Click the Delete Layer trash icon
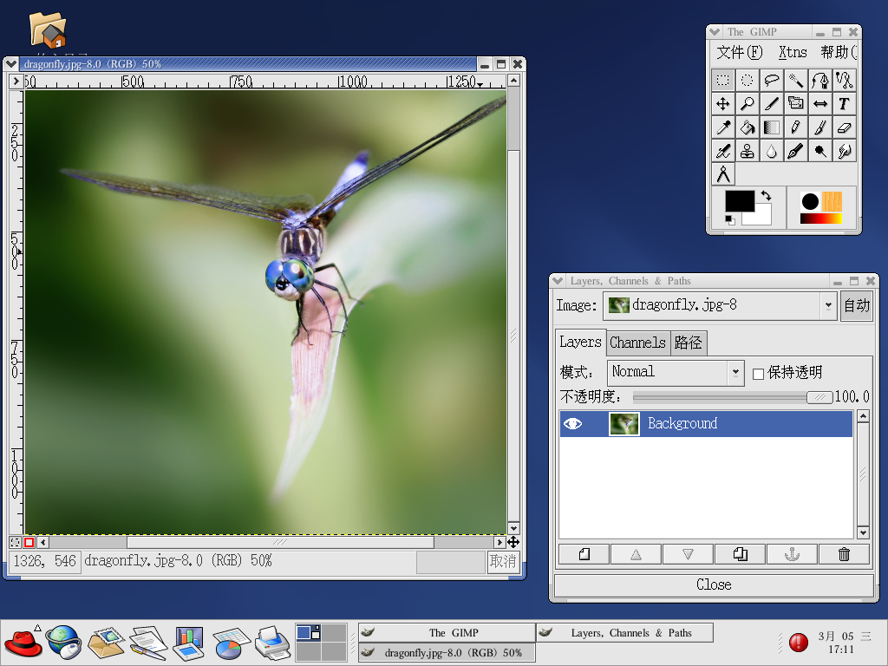The height and width of the screenshot is (666, 888). coord(844,554)
